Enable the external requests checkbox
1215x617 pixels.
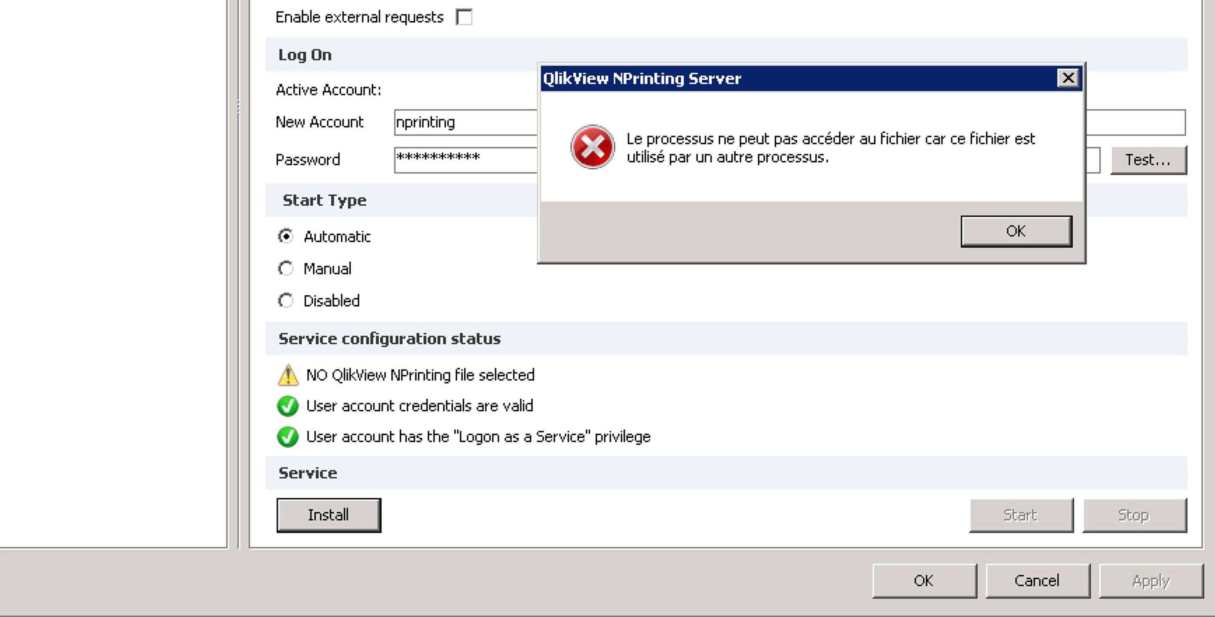pos(464,17)
